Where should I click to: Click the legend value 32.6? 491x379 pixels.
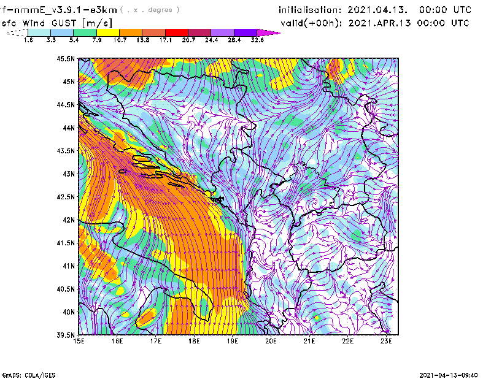[x=257, y=40]
